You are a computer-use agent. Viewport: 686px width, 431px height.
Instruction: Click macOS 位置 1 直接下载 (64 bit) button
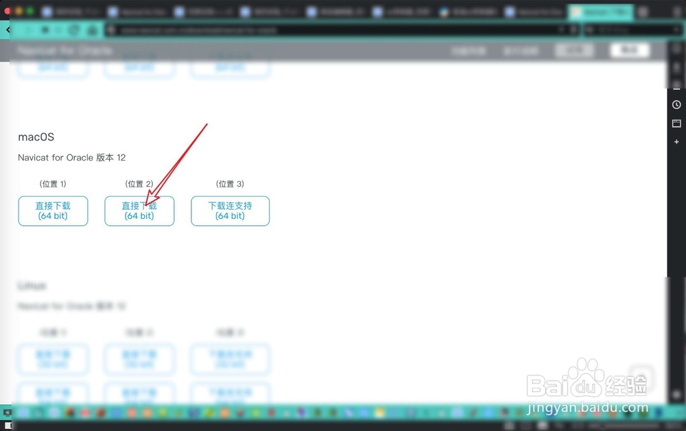pos(53,211)
